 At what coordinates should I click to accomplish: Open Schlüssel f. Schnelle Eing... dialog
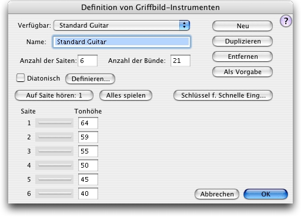pyautogui.click(x=223, y=95)
